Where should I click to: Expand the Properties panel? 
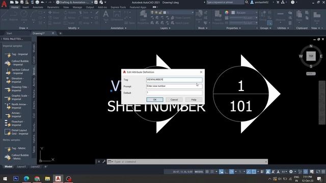(233, 28)
